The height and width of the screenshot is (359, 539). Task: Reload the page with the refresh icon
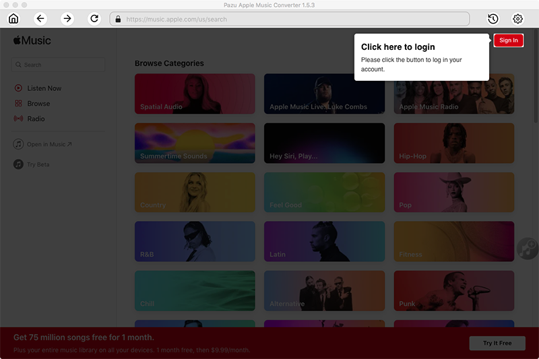coord(94,19)
